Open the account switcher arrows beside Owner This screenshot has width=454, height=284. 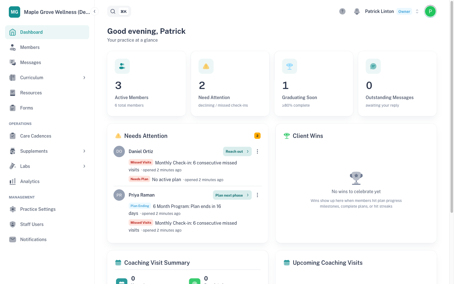[417, 11]
